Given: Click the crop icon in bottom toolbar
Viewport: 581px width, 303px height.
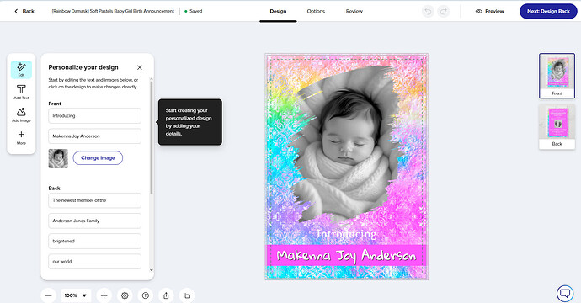Looking at the screenshot, I should pyautogui.click(x=187, y=295).
